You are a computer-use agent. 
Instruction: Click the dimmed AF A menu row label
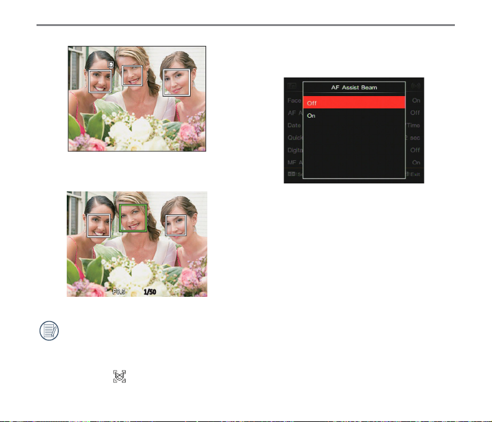(295, 113)
